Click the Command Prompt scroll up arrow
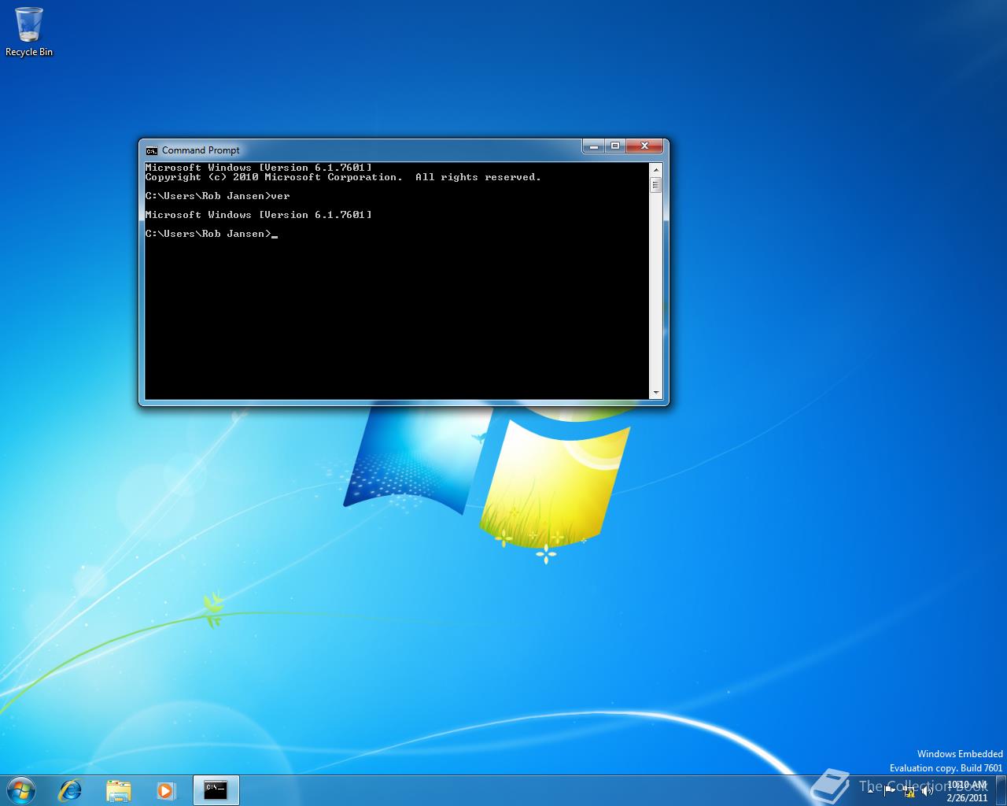Image resolution: width=1007 pixels, height=806 pixels. pos(656,169)
